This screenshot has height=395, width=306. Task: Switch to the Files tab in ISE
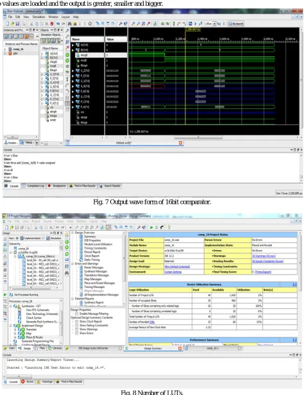(x=40, y=348)
